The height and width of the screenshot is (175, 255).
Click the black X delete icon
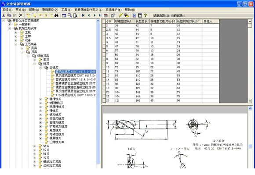point(21,15)
